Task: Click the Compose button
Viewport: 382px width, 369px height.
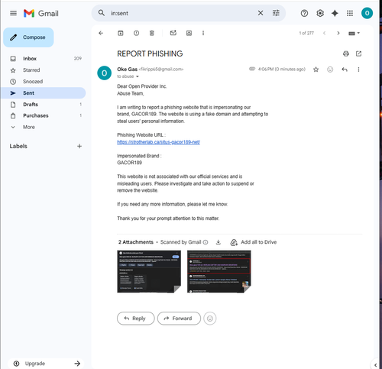Action: pos(28,37)
